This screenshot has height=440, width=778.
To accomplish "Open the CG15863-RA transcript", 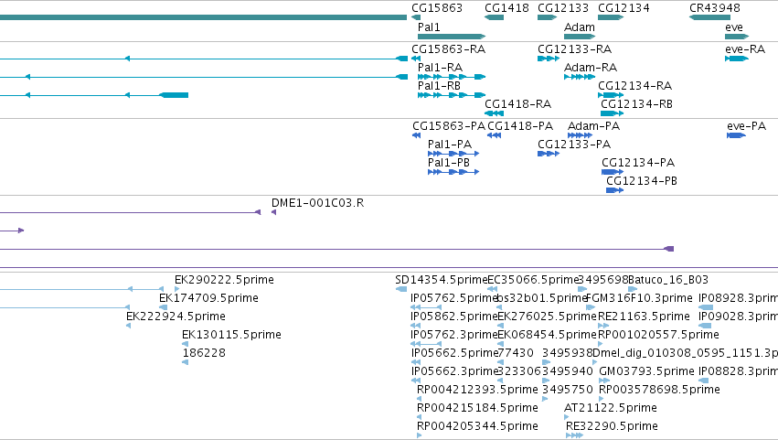I will pyautogui.click(x=449, y=48).
